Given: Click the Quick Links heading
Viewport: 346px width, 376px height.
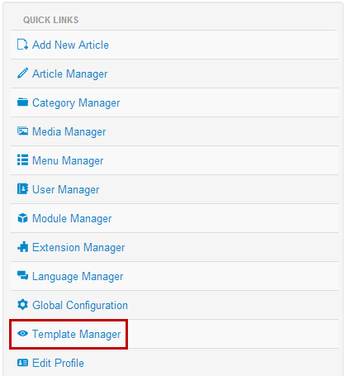Looking at the screenshot, I should point(51,20).
